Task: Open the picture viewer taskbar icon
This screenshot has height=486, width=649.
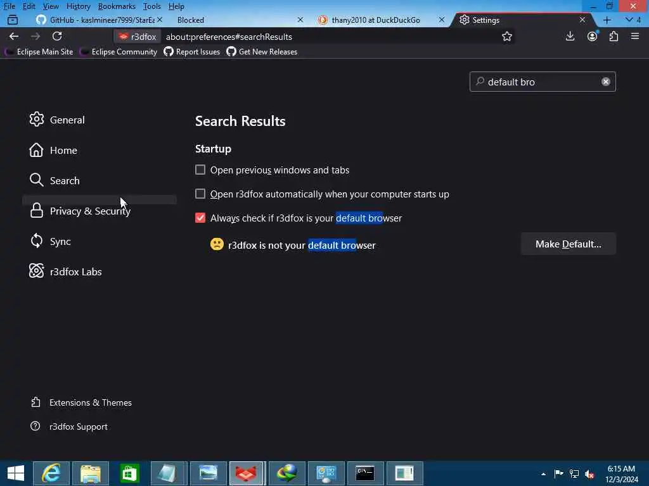Action: [208, 473]
